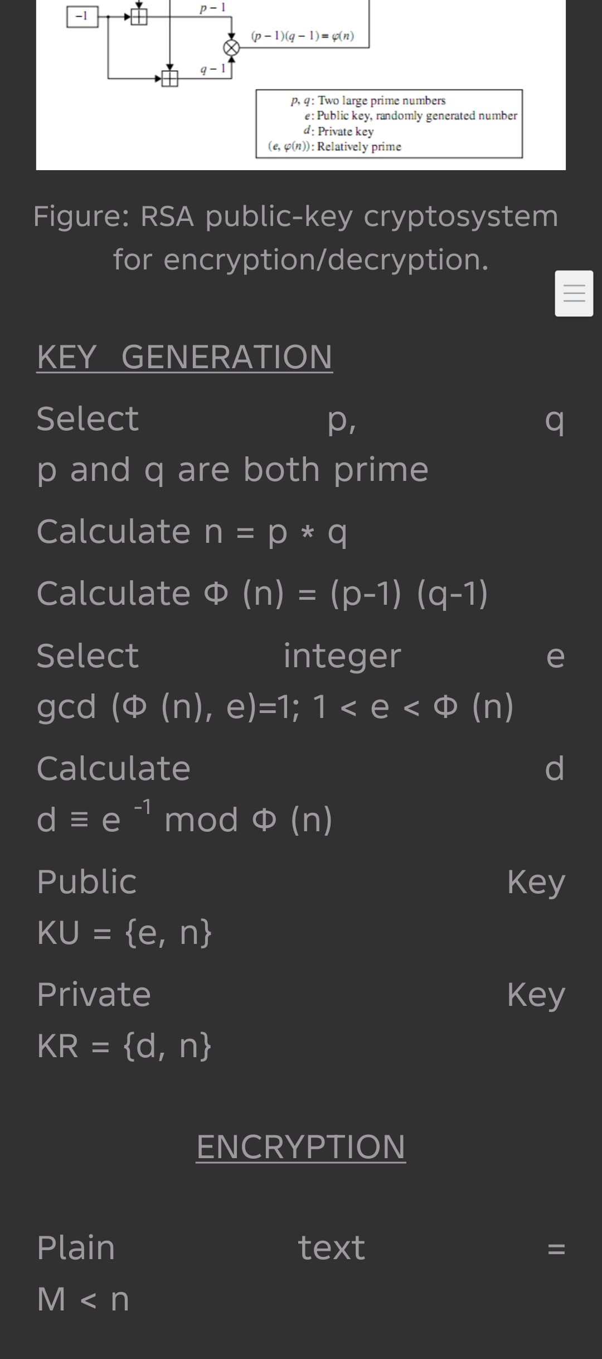This screenshot has height=1359, width=602.
Task: Open the hamburger menu button
Action: [574, 293]
